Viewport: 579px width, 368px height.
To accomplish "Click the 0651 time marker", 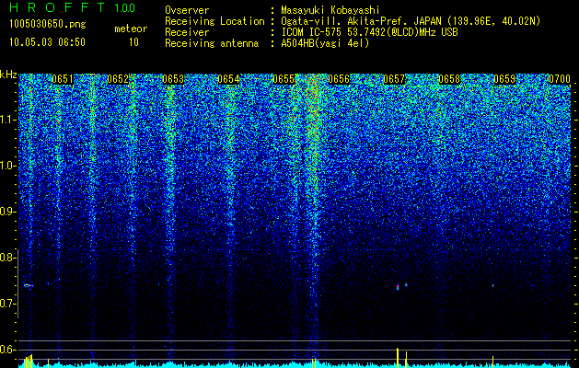I will (63, 79).
